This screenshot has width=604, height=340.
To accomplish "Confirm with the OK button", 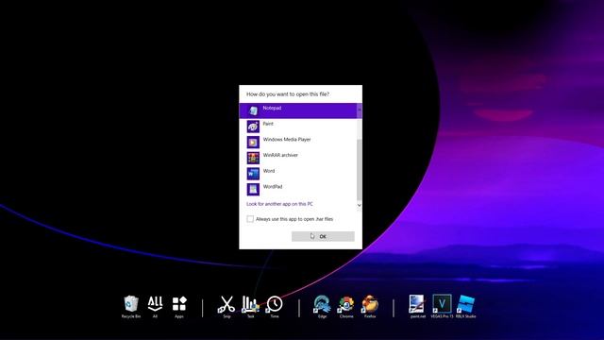I will pyautogui.click(x=323, y=236).
